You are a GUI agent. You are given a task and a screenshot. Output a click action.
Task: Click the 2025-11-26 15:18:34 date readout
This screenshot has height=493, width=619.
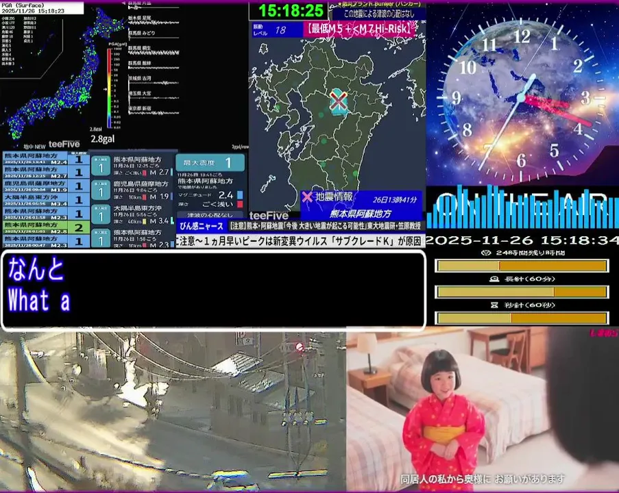(522, 240)
